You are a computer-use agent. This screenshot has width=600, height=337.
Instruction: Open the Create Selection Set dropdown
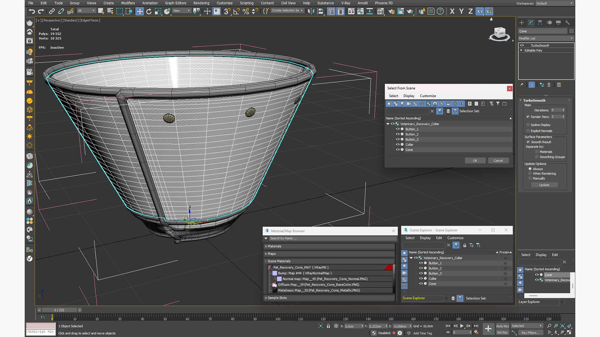pyautogui.click(x=287, y=11)
